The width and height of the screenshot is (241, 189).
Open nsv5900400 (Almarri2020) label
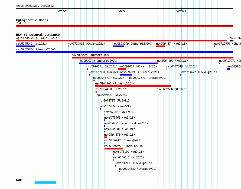(x=115, y=83)
